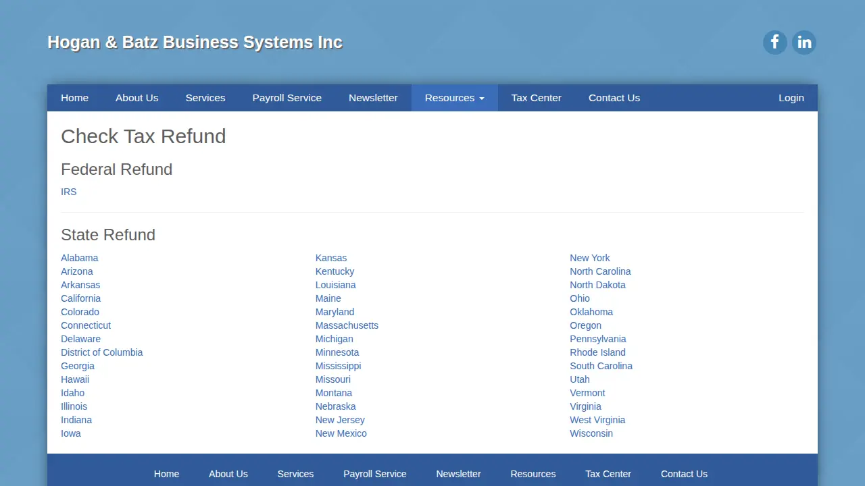This screenshot has width=865, height=486.
Task: Open the Georgia refund link
Action: click(x=78, y=366)
